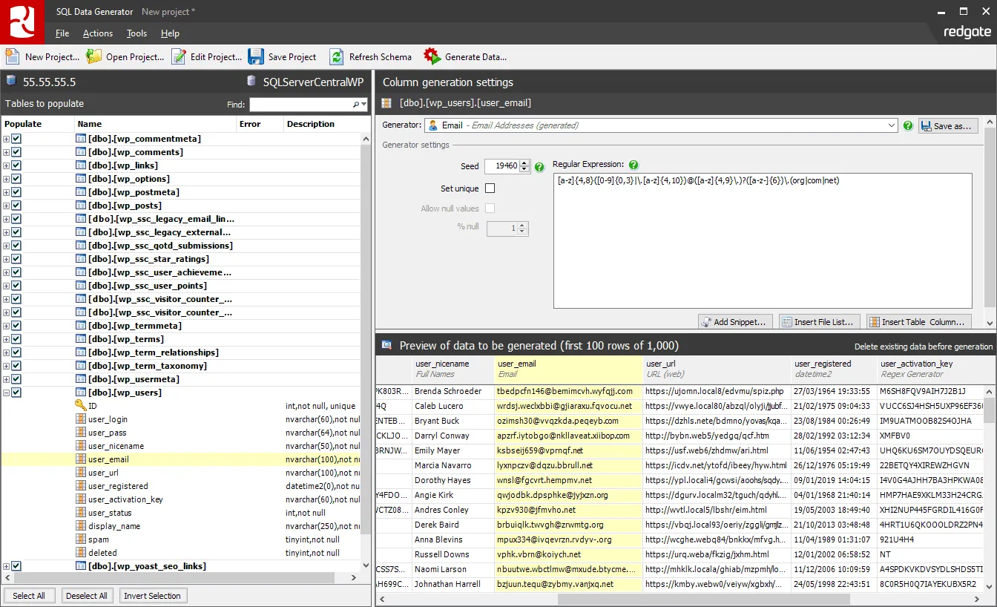Expand the [dbo].[wp_yoast_seo_links] tree node
The image size is (997, 607).
(x=7, y=566)
